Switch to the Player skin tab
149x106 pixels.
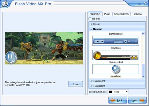tap(95, 14)
